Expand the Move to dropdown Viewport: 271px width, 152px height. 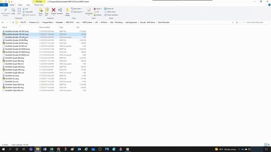[41, 14]
